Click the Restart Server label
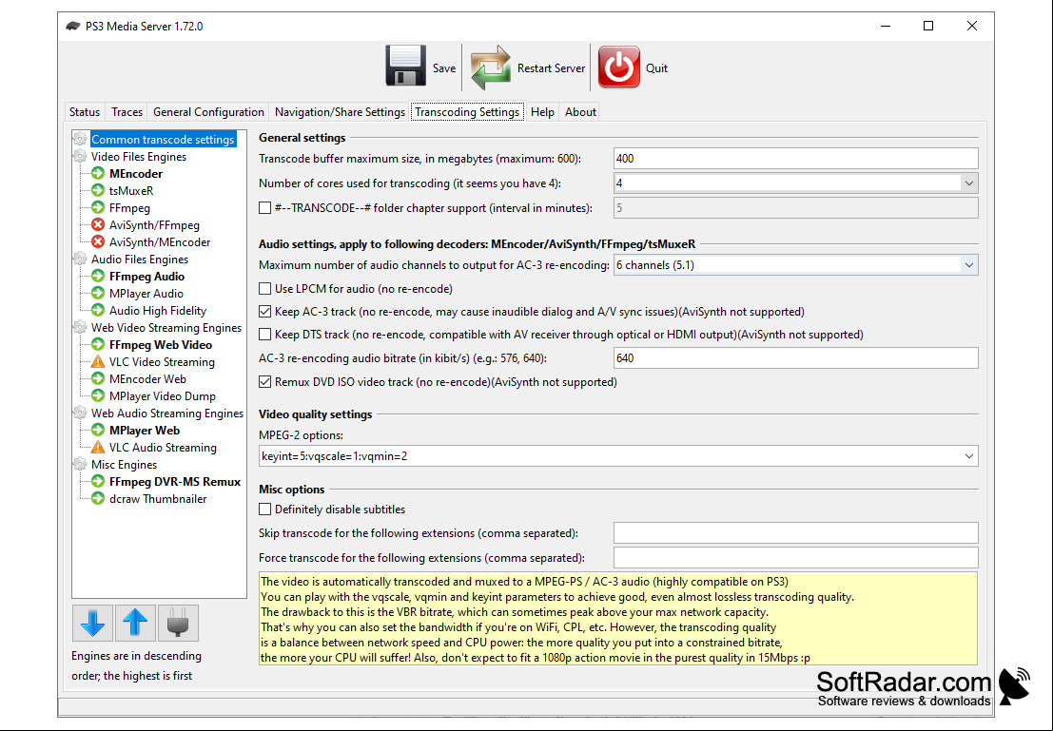The image size is (1053, 731). coord(552,68)
